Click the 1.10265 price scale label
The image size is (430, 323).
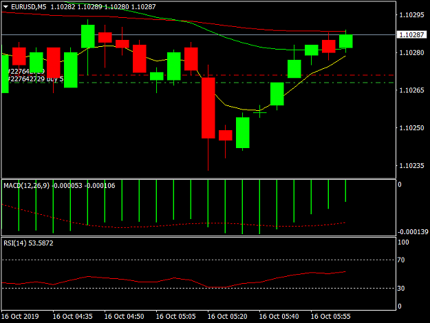pyautogui.click(x=411, y=90)
